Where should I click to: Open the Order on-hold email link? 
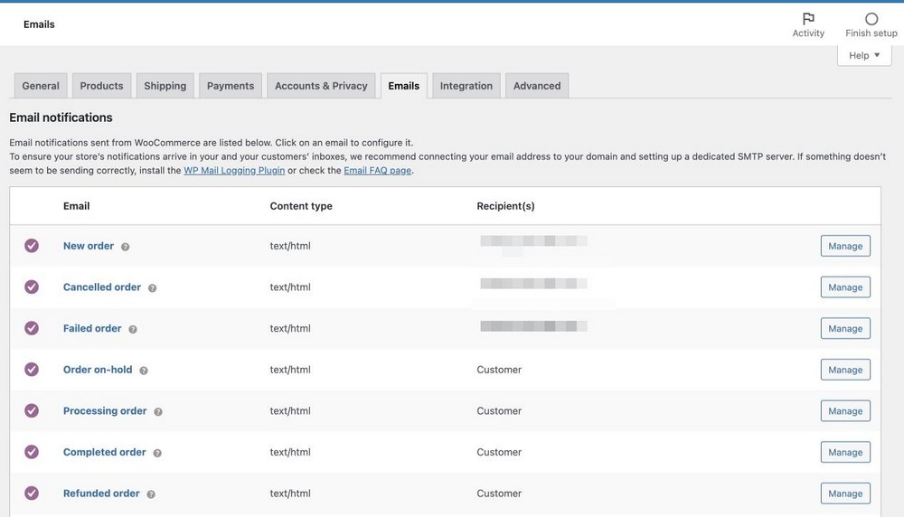tap(98, 370)
